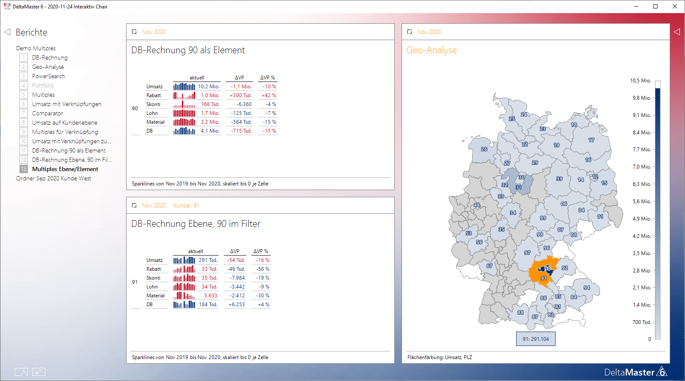
Task: Open the Ordner Sep 2020 Kunde West folder
Action: pyautogui.click(x=53, y=178)
